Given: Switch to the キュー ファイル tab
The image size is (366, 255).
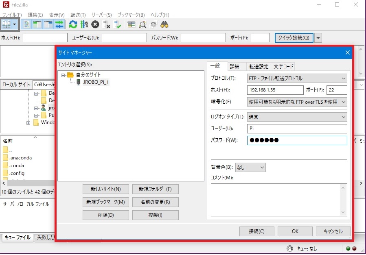Looking at the screenshot, I should (x=18, y=238).
